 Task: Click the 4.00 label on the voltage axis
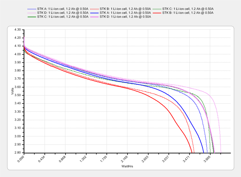pos(17,54)
